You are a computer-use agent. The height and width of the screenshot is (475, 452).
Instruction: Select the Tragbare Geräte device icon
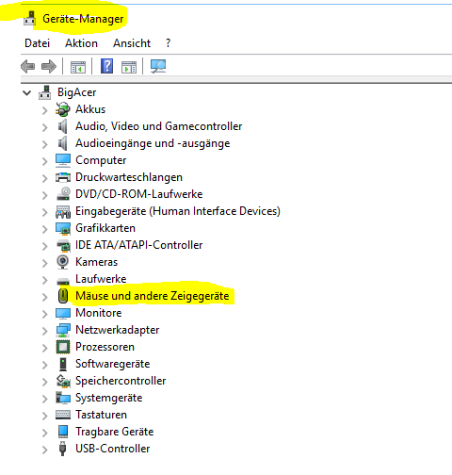(63, 432)
